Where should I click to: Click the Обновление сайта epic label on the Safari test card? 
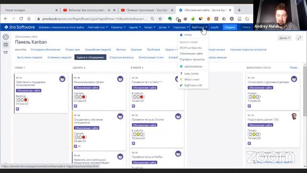144,87
